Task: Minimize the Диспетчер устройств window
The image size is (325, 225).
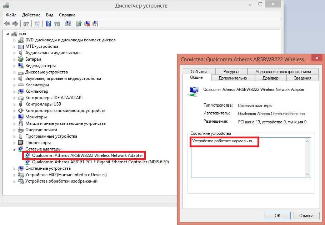Action: click(x=251, y=5)
